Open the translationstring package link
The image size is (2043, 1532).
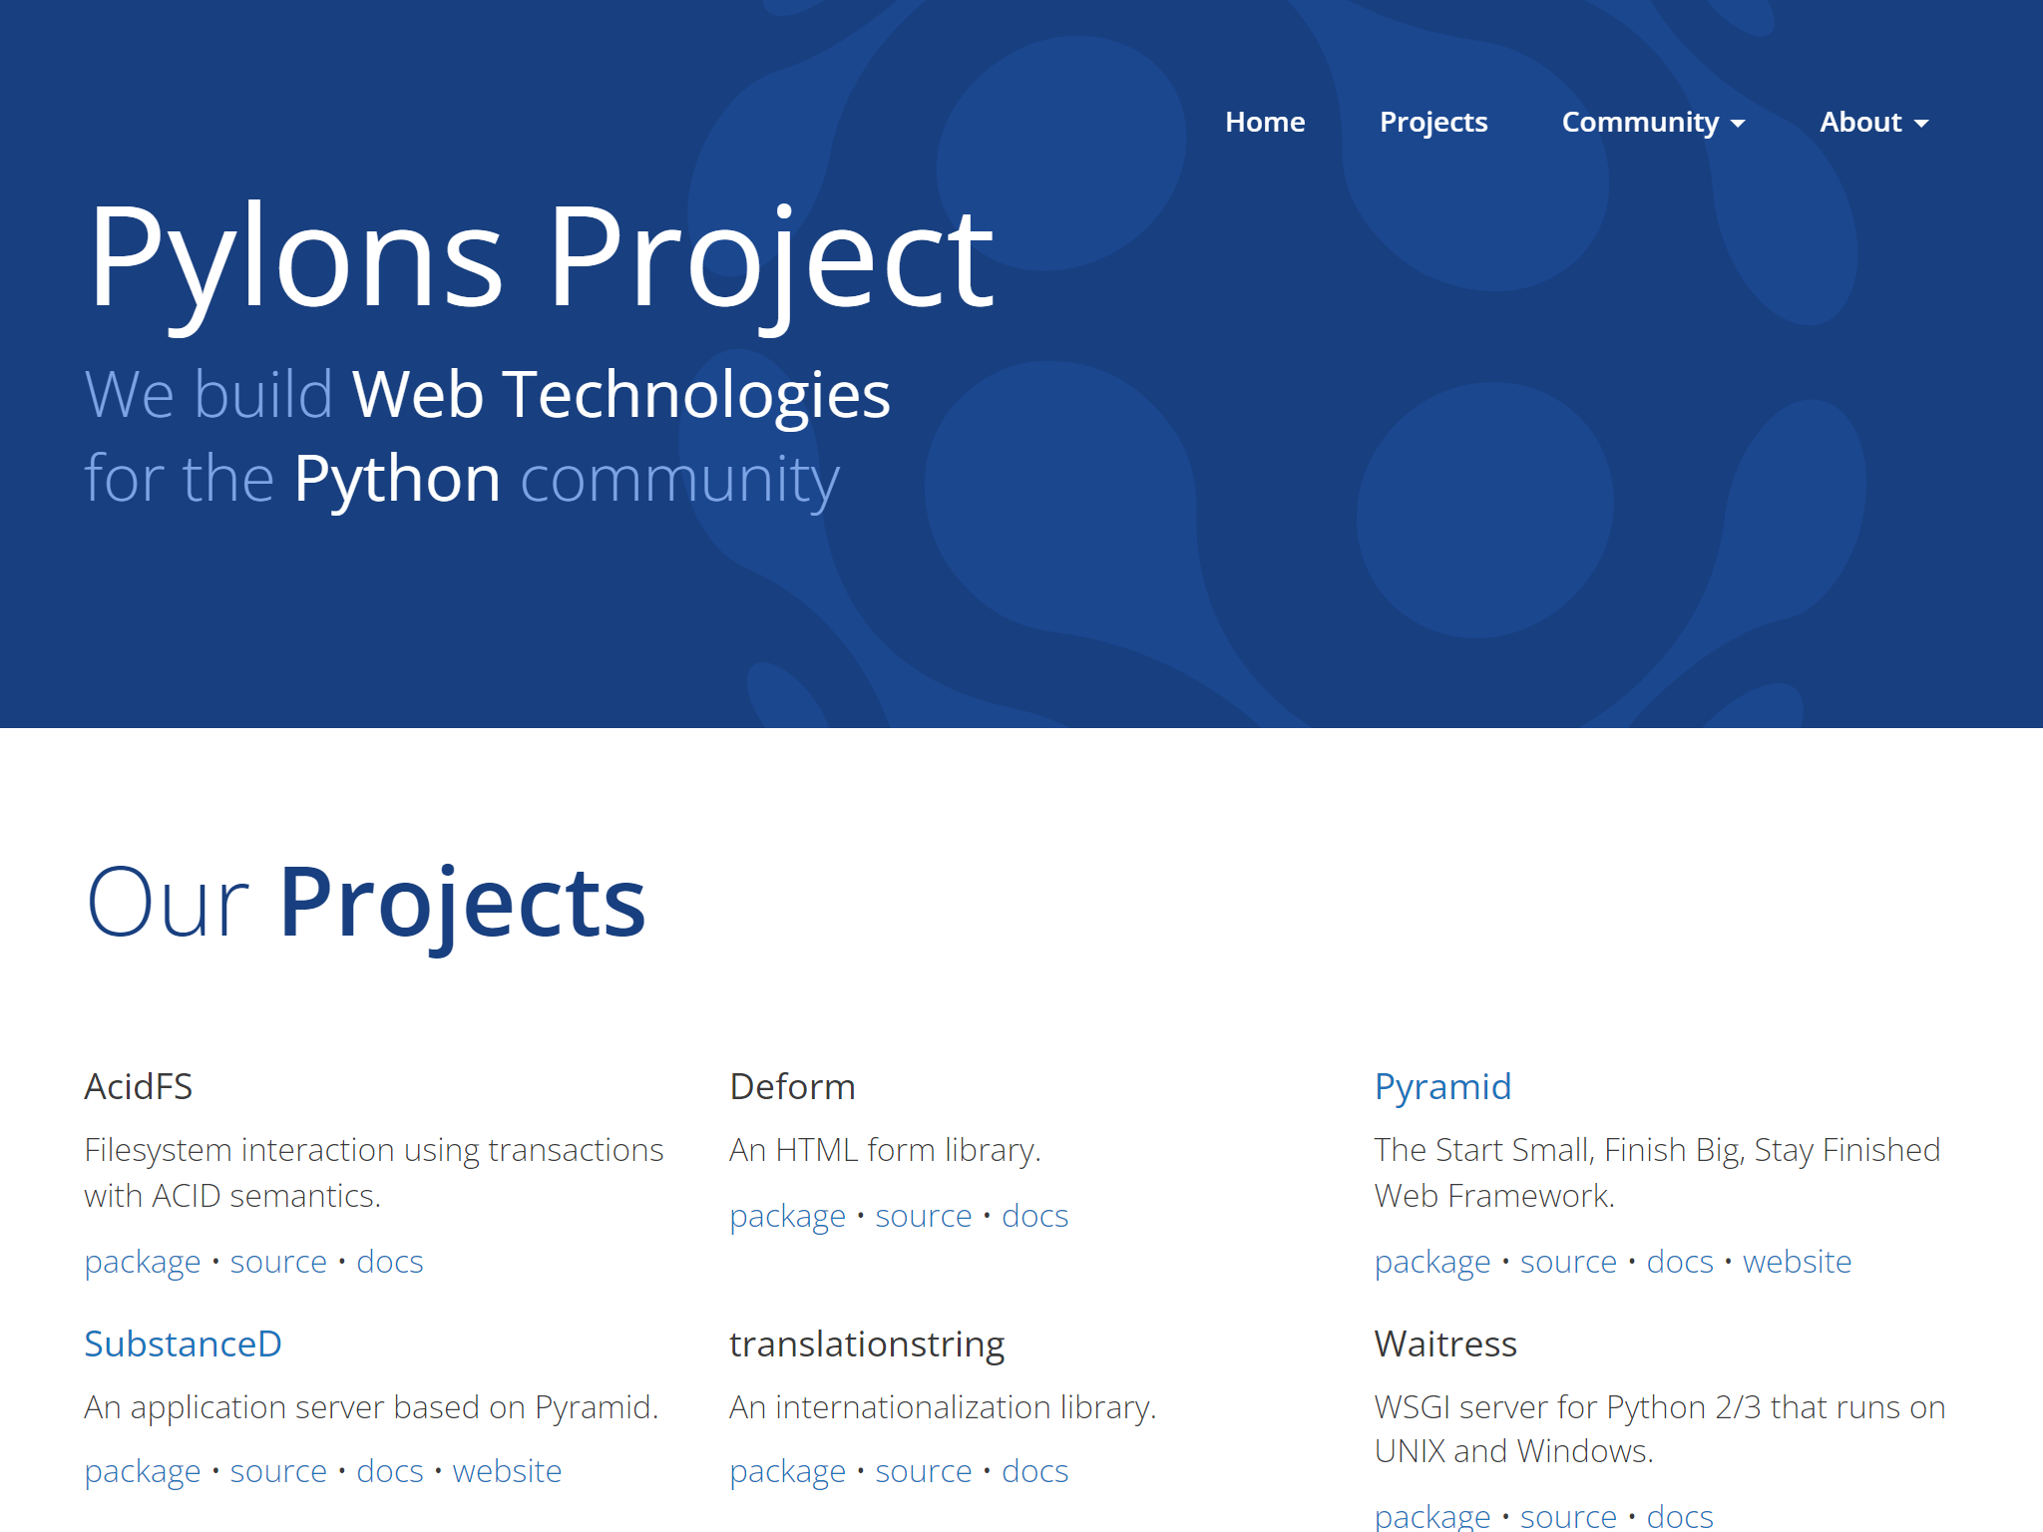[x=787, y=1470]
